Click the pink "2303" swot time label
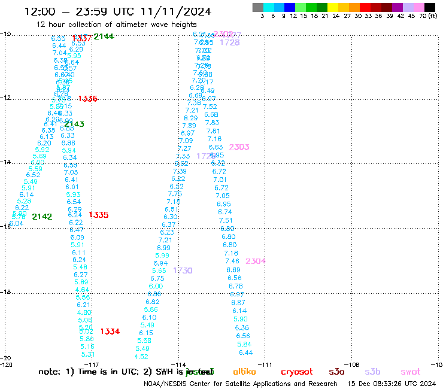 [x=239, y=147]
